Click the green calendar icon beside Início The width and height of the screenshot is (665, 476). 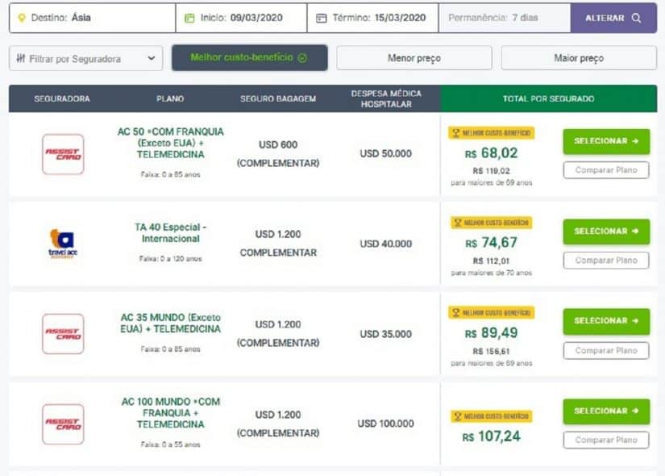[x=189, y=18]
